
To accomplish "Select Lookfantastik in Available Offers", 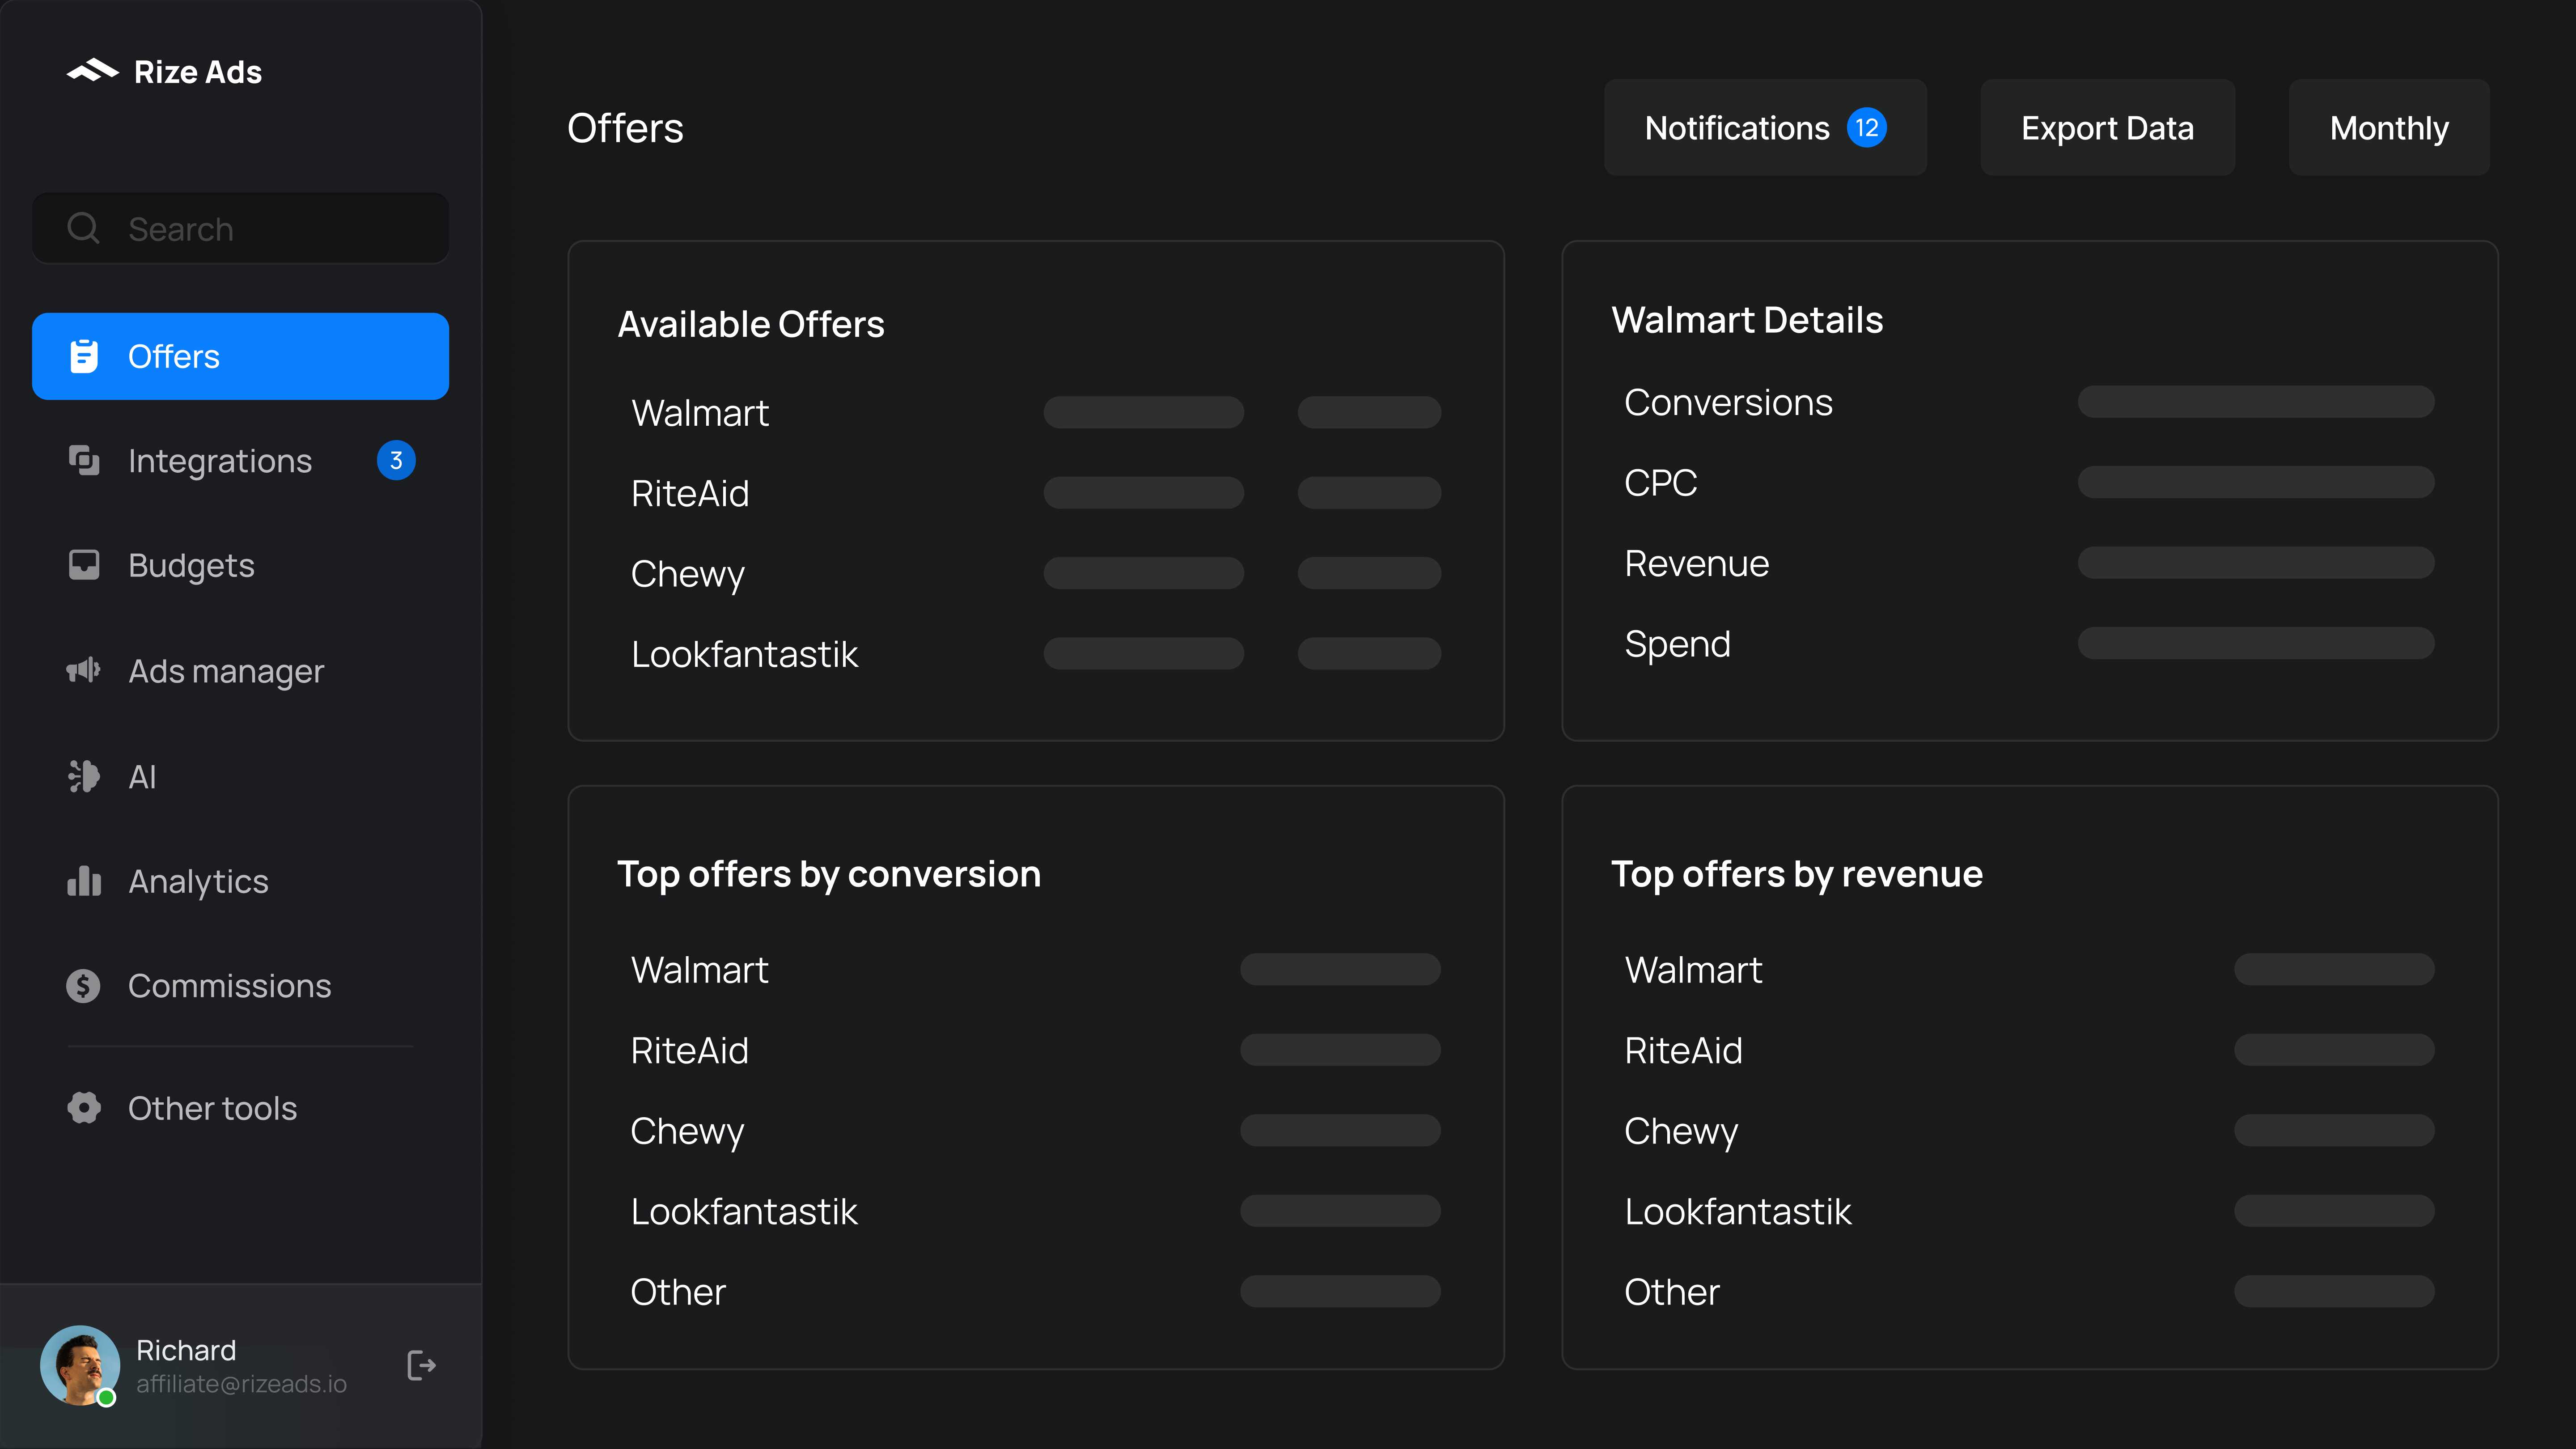I will 744,654.
